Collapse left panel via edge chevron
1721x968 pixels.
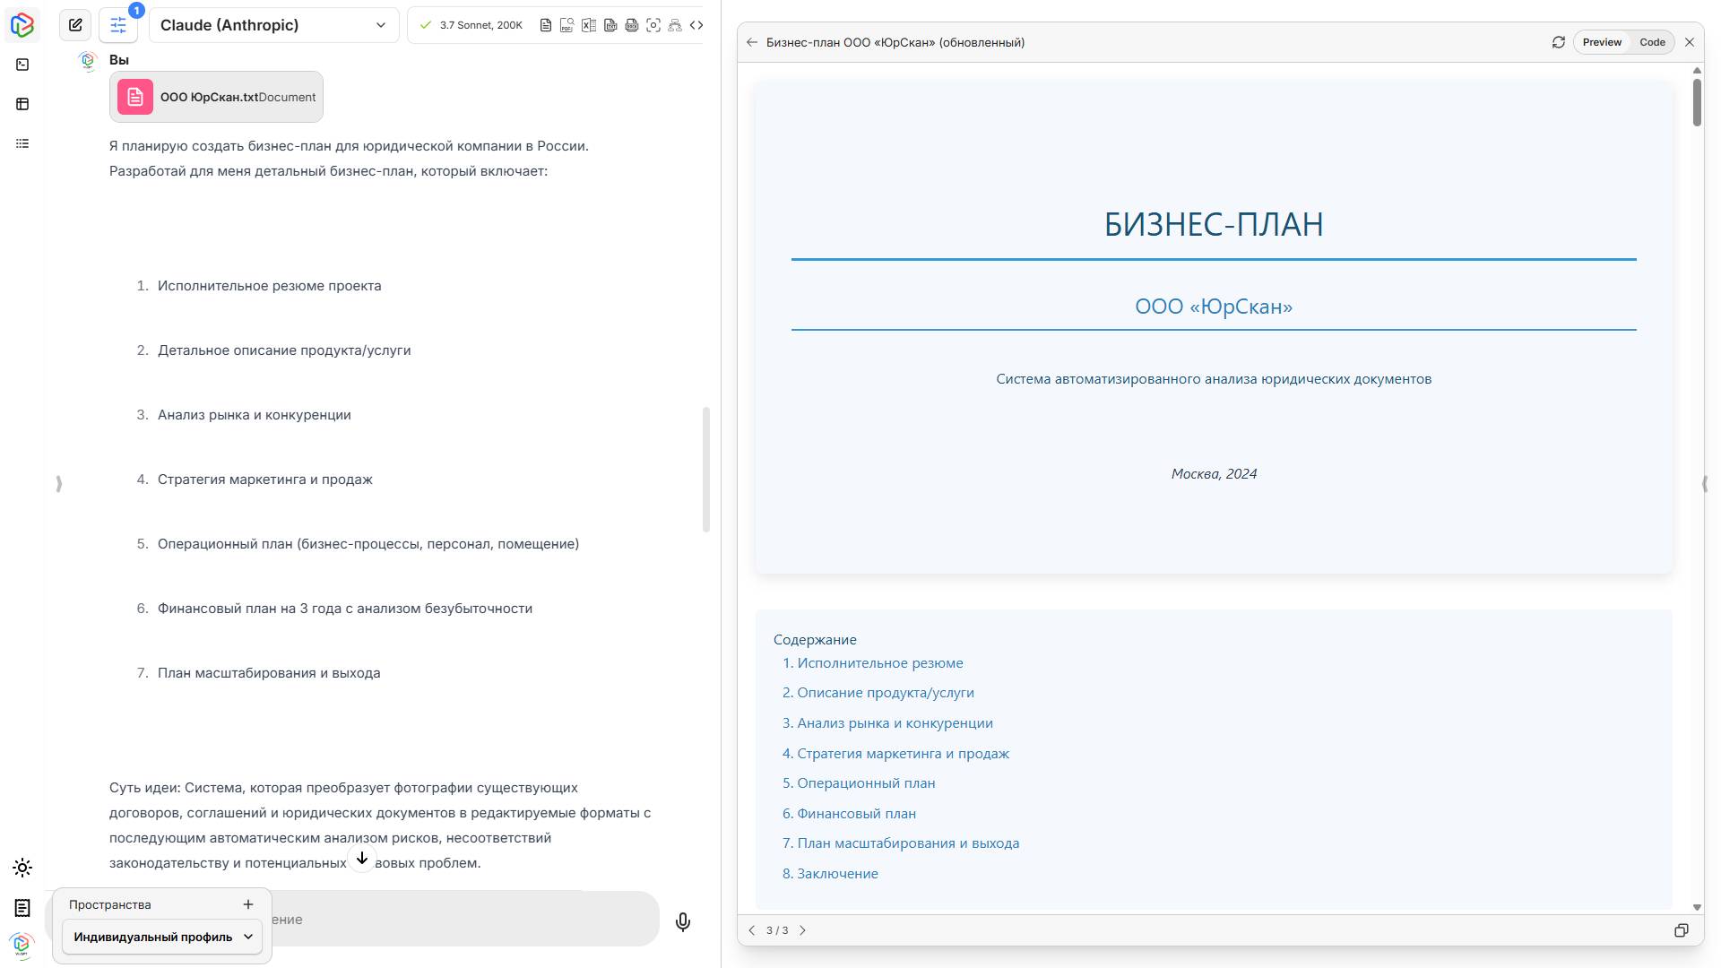pyautogui.click(x=59, y=484)
